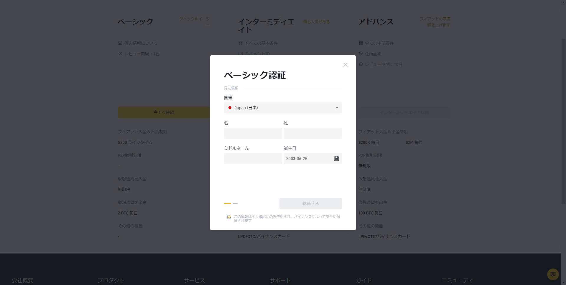Click the 今すぐ確認 button
The height and width of the screenshot is (285, 566).
click(x=164, y=112)
